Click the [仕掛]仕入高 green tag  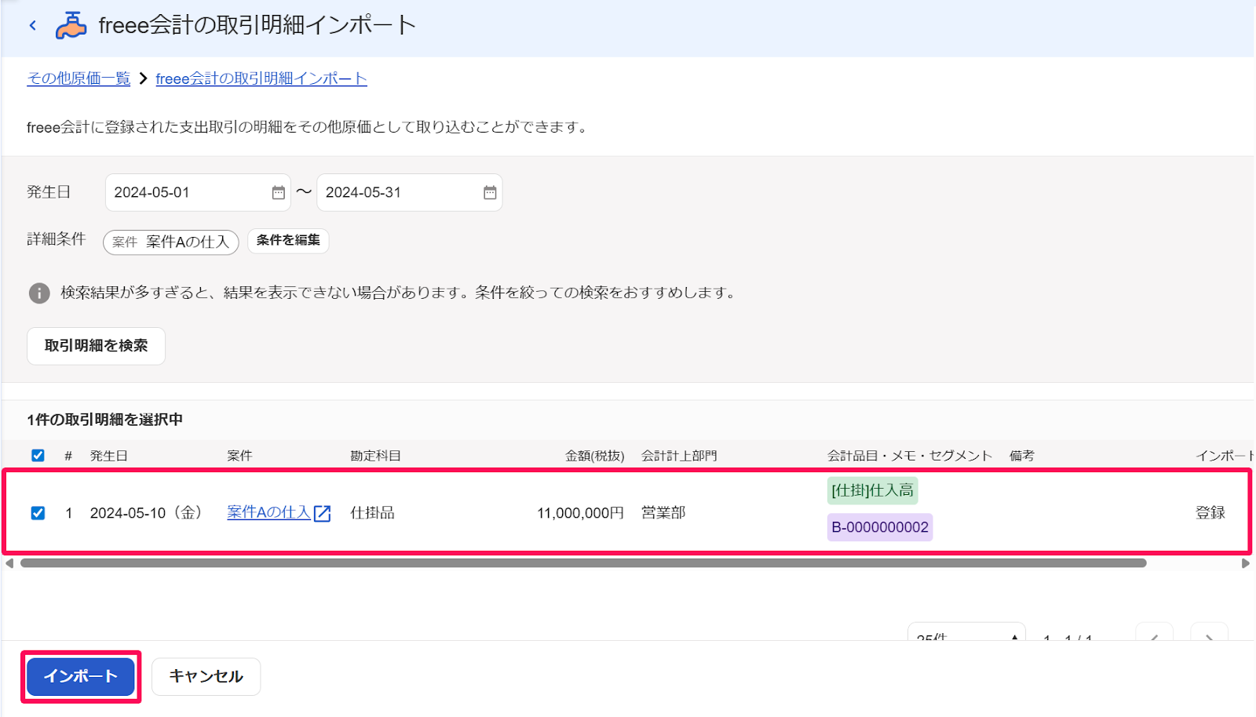(x=872, y=491)
